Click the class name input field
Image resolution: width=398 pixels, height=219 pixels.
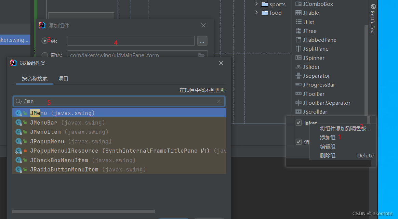(131, 41)
